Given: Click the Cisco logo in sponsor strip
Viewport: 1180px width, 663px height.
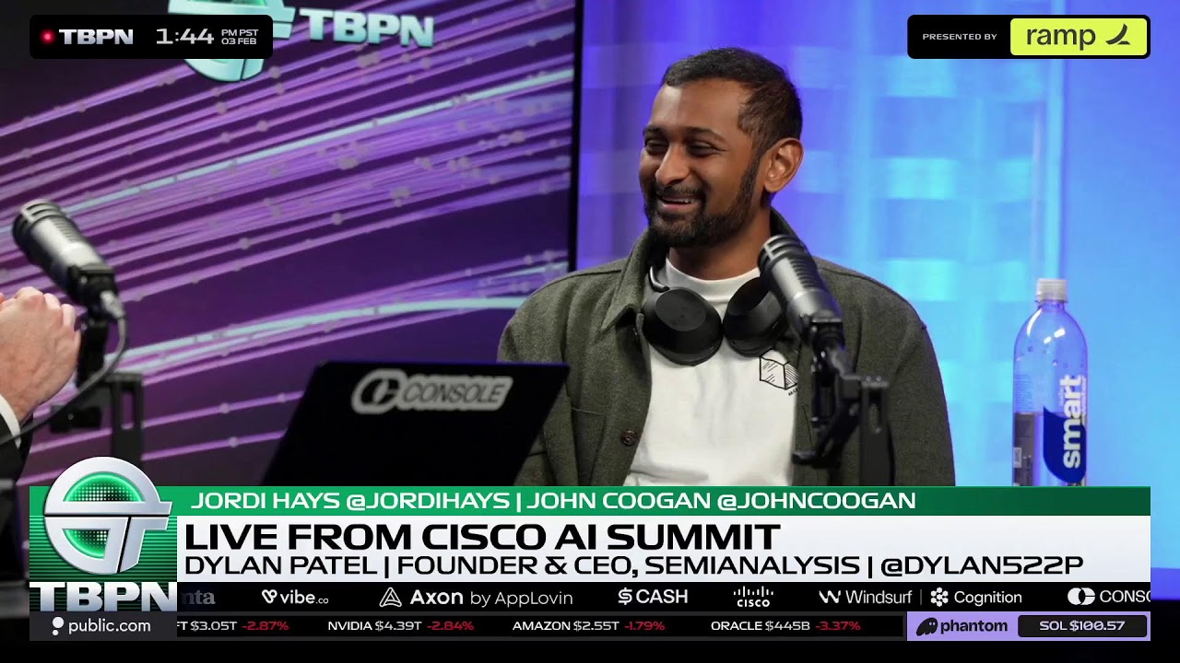Looking at the screenshot, I should tap(752, 597).
